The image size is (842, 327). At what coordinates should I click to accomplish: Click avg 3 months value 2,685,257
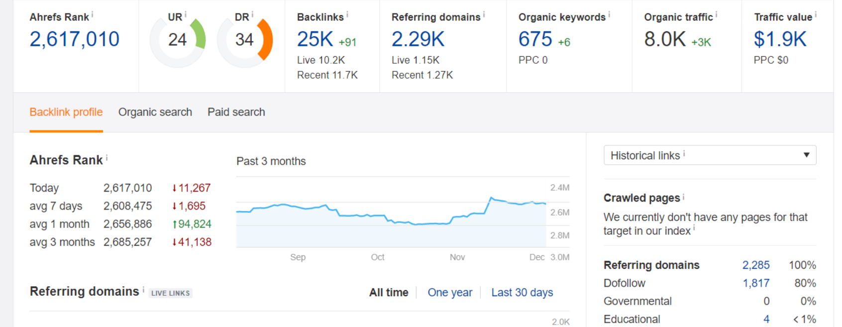tap(128, 242)
